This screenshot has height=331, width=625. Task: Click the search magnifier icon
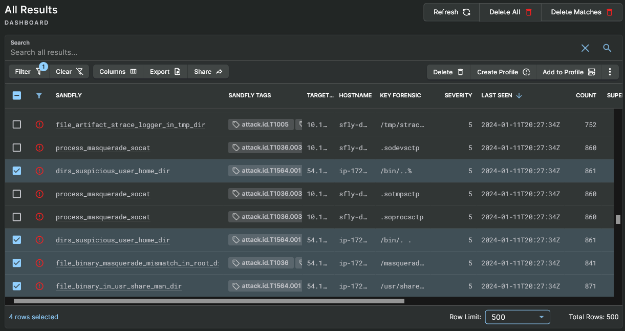[607, 48]
